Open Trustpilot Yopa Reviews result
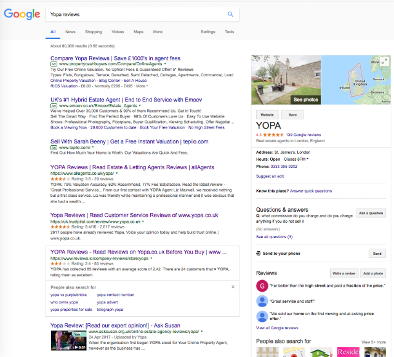 point(134,215)
